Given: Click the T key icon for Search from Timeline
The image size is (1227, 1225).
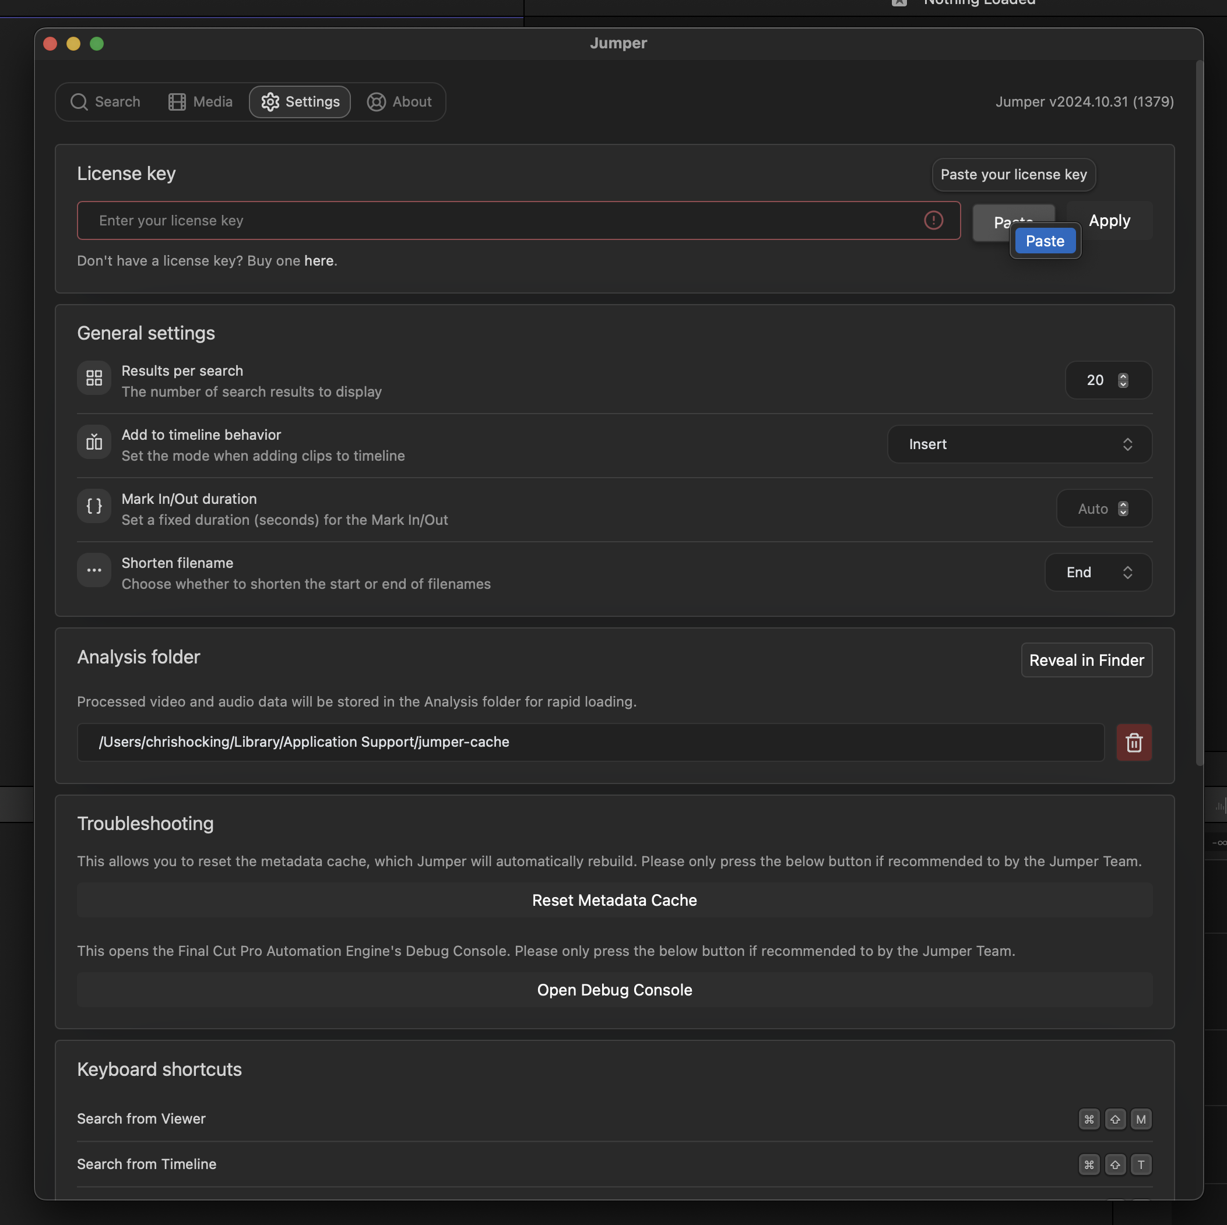Looking at the screenshot, I should [1141, 1164].
